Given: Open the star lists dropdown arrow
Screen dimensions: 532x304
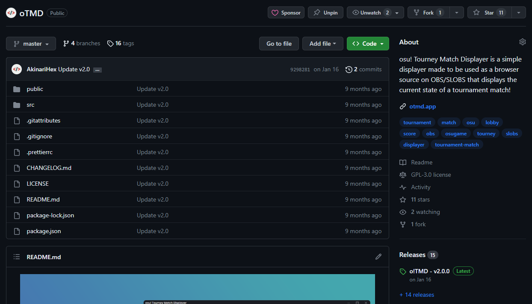Looking at the screenshot, I should click(519, 12).
